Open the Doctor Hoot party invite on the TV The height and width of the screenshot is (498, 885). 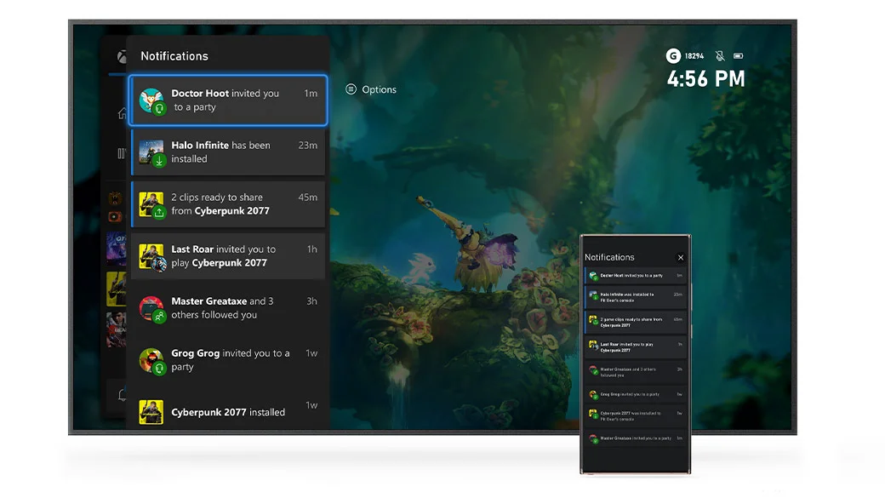click(x=228, y=100)
